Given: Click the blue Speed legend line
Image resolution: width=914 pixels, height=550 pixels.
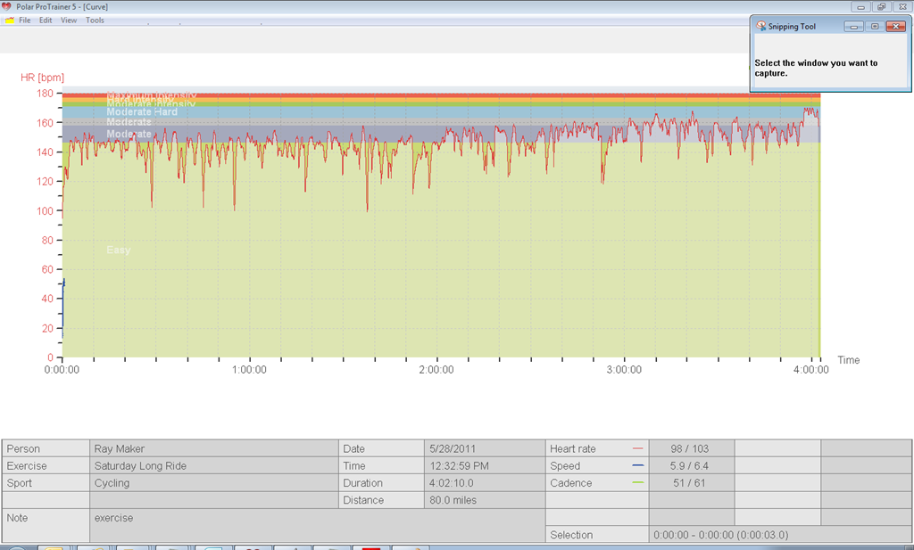Looking at the screenshot, I should tap(637, 465).
